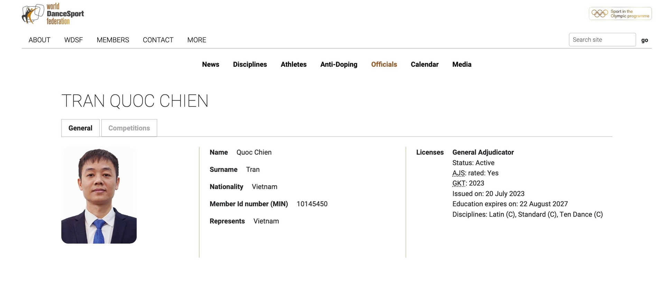
Task: Select the Issued on: 20 July 2023 line
Action: click(x=488, y=194)
